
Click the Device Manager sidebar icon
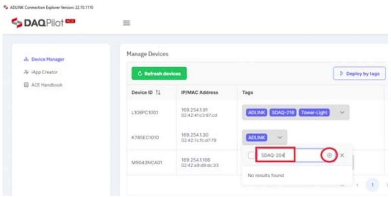[26, 59]
